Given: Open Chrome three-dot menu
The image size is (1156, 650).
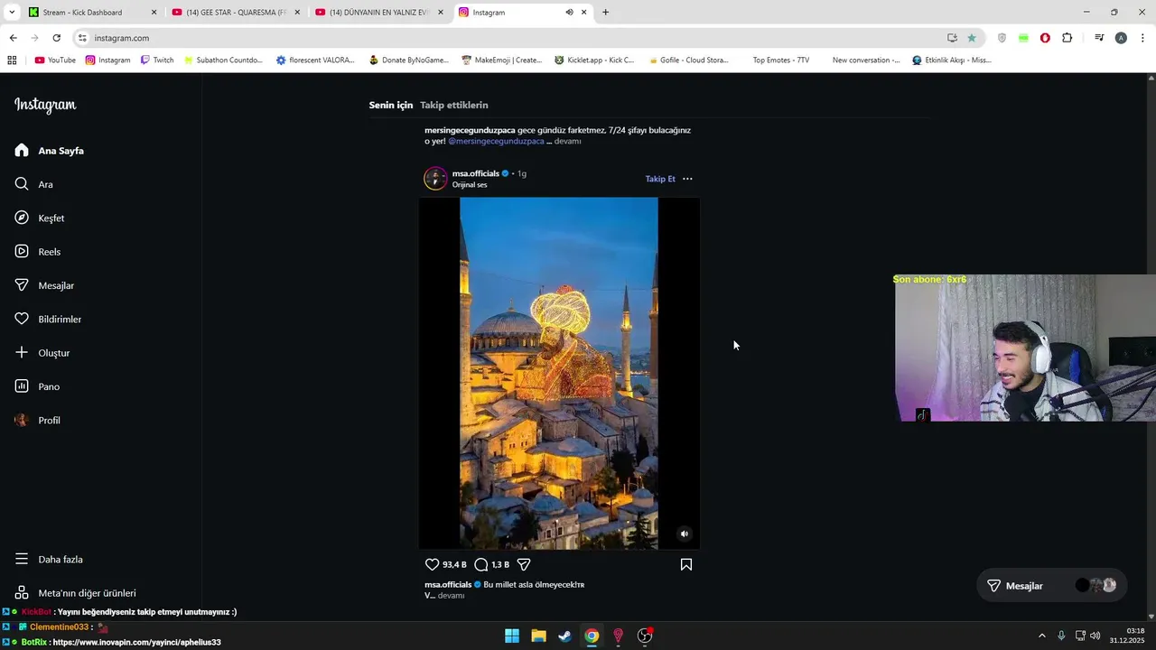Looking at the screenshot, I should pyautogui.click(x=1142, y=38).
